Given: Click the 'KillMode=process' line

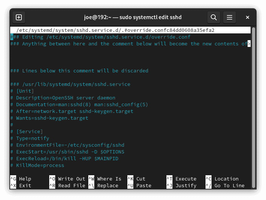Looking at the screenshot, I should [37, 165].
